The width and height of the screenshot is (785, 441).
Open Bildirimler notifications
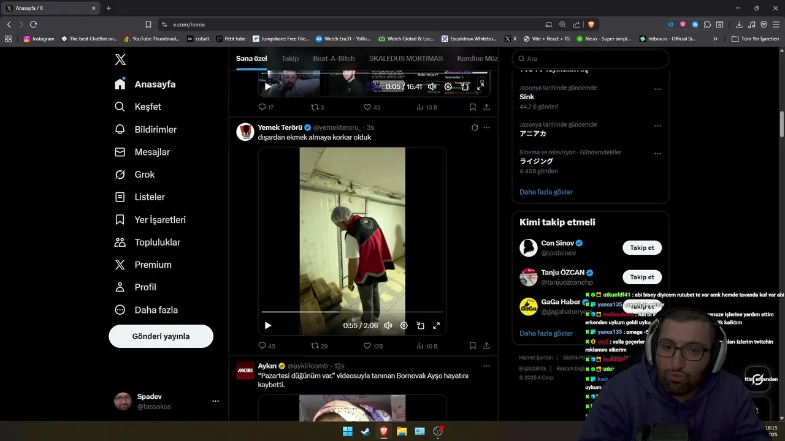pos(146,129)
